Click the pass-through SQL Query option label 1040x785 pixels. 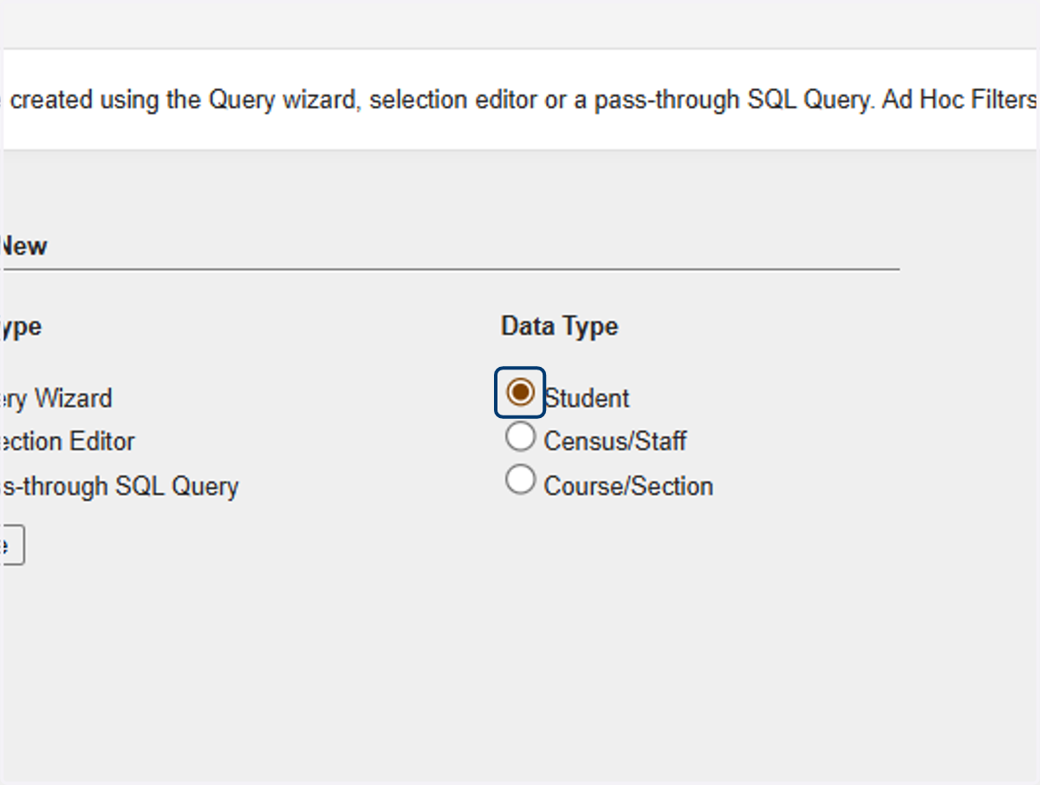[120, 487]
